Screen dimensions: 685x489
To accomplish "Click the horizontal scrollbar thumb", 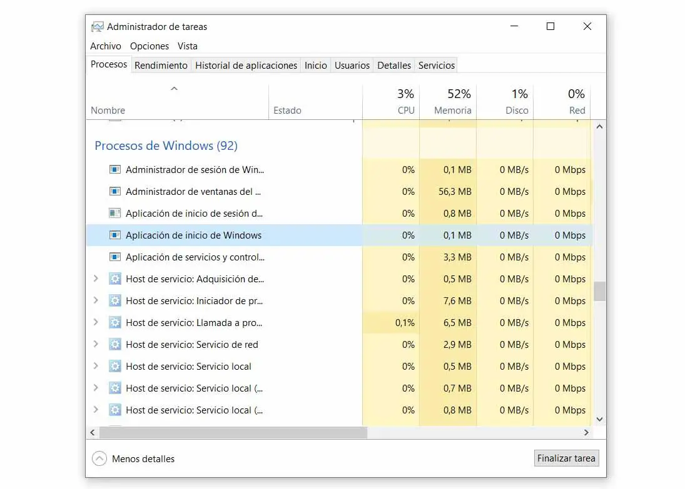I will (x=233, y=432).
